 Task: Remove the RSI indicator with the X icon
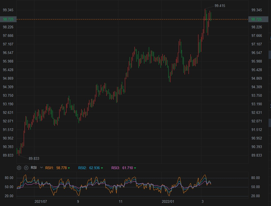click(x=26, y=168)
